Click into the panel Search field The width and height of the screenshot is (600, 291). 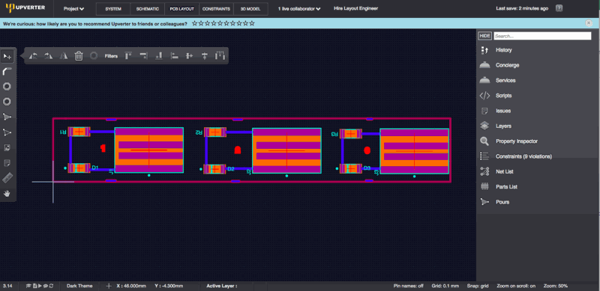click(x=542, y=36)
